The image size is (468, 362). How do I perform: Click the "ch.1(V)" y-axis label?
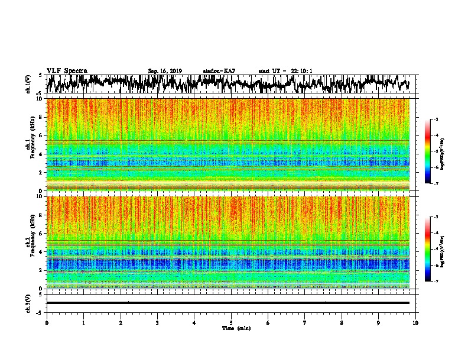(x=28, y=84)
